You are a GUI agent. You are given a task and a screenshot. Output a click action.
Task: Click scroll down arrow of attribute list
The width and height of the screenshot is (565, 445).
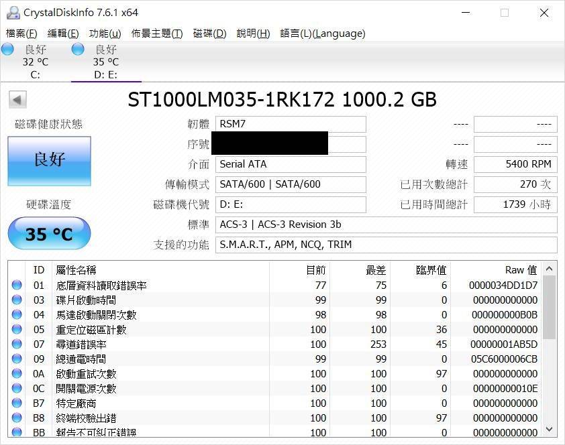(549, 429)
